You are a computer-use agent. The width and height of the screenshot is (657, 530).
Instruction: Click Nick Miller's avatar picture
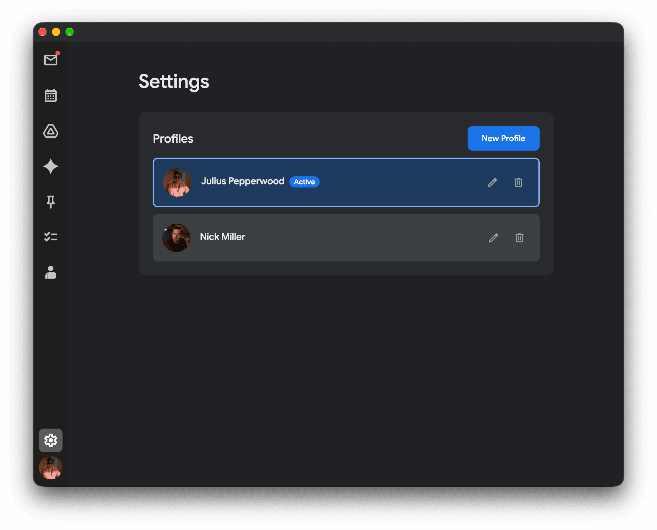[x=176, y=238]
